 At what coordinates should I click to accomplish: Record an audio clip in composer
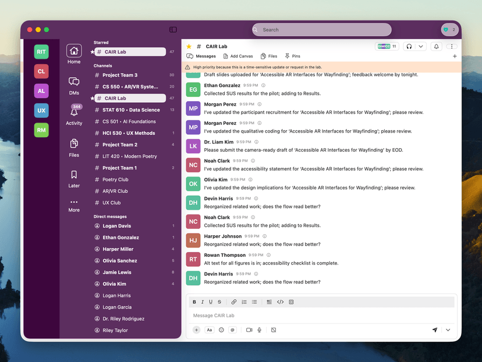(x=260, y=329)
